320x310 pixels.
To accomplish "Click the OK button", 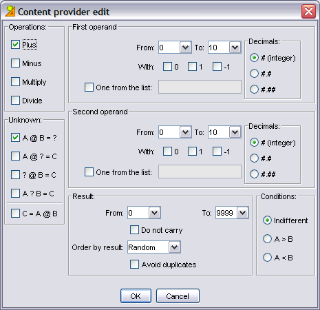I will pos(136,296).
